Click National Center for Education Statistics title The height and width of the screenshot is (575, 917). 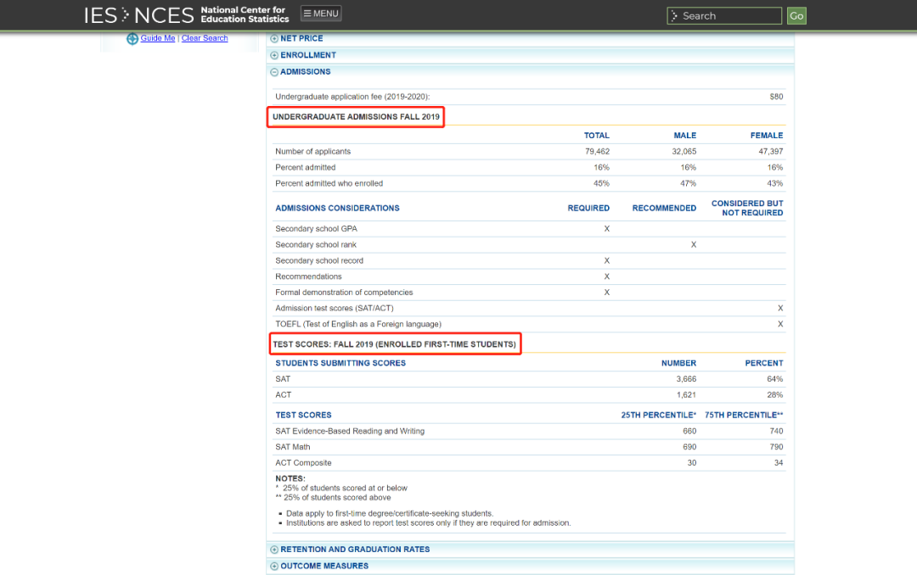pos(245,14)
